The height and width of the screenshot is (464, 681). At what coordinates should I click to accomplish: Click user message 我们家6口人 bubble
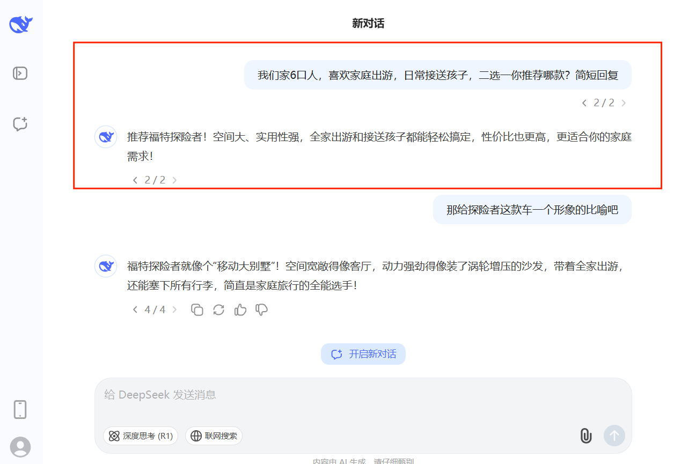tap(438, 75)
